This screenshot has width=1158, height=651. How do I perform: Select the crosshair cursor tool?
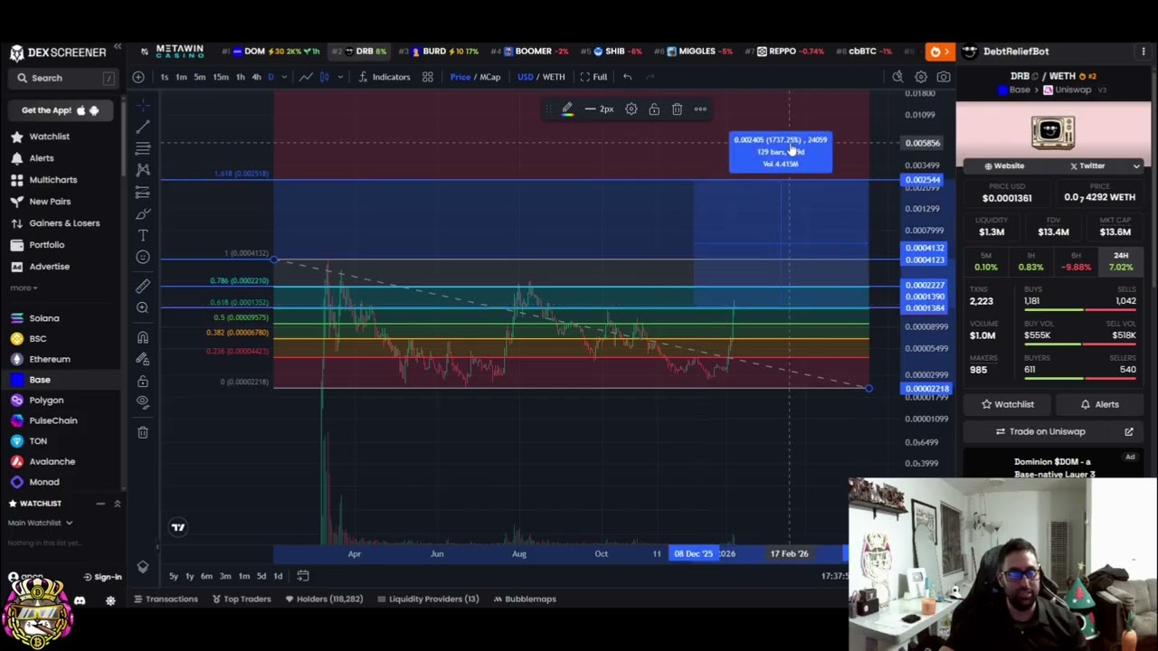click(x=143, y=105)
